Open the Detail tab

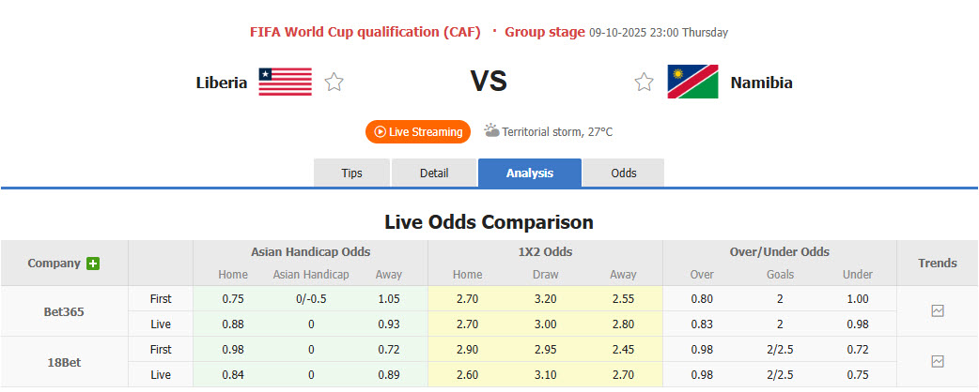click(x=434, y=173)
